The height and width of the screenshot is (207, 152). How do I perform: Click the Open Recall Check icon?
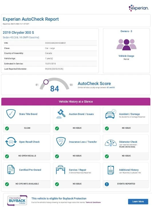11,142
